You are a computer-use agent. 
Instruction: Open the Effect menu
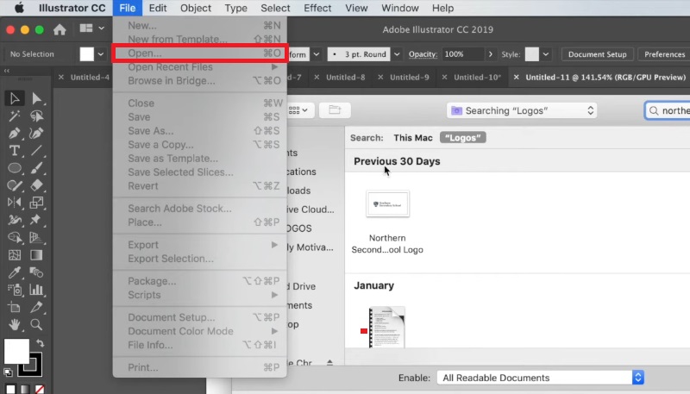[x=317, y=8]
